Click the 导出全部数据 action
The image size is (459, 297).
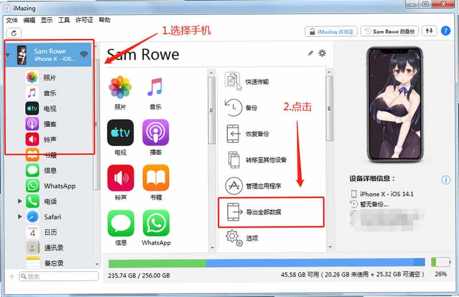(271, 212)
